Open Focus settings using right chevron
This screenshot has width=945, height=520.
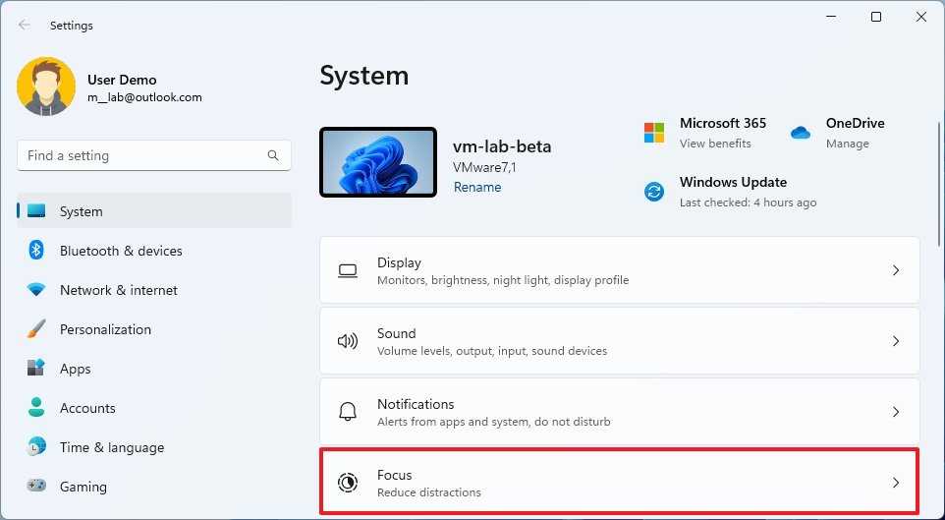click(x=895, y=483)
